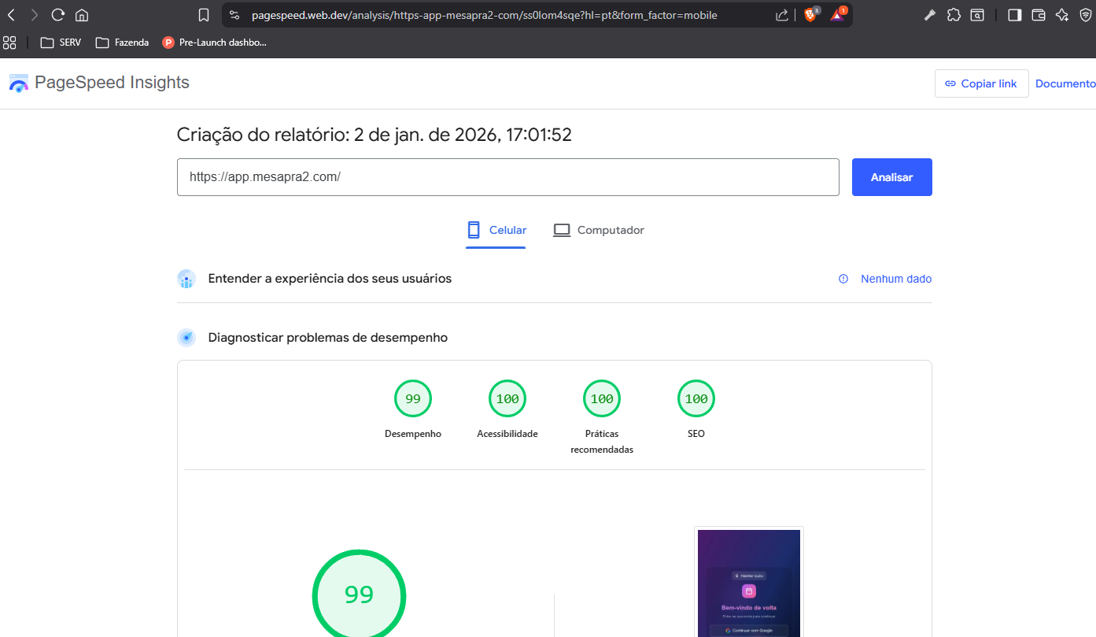
Task: Click the Copiar link button
Action: click(x=981, y=83)
